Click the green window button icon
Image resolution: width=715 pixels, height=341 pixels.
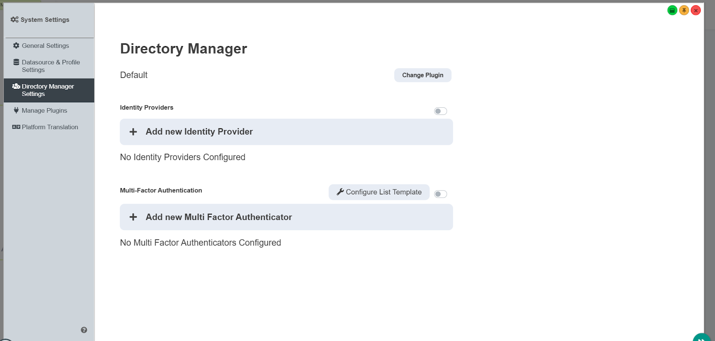tap(672, 10)
